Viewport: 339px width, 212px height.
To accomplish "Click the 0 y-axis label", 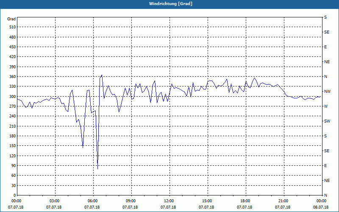I will click(x=15, y=195).
